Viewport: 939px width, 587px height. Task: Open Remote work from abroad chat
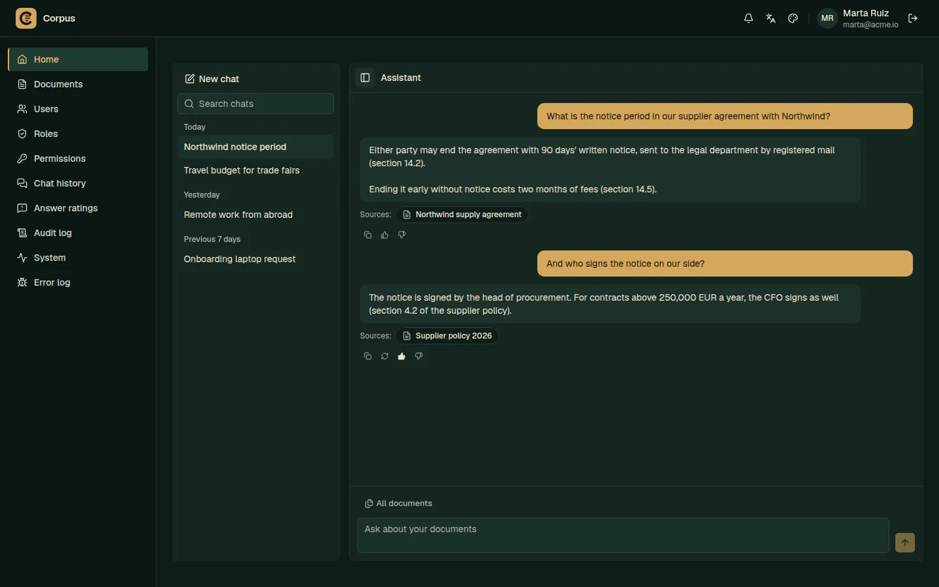[256, 215]
